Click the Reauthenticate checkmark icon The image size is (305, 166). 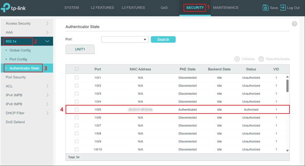tap(261, 59)
